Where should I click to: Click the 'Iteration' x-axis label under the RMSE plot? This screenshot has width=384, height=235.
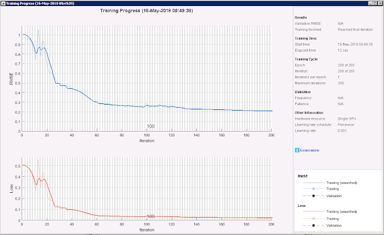(147, 141)
